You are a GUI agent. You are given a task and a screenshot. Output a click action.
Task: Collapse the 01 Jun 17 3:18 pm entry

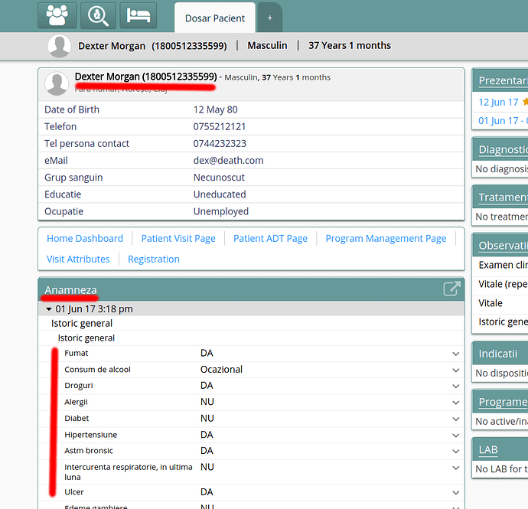pos(49,309)
